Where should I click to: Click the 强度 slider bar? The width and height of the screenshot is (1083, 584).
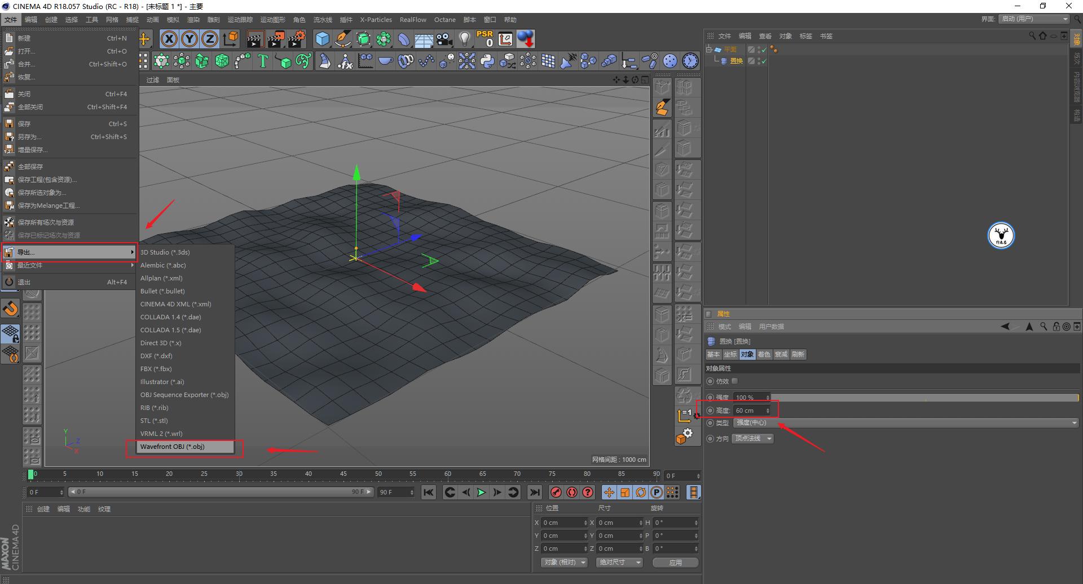924,398
